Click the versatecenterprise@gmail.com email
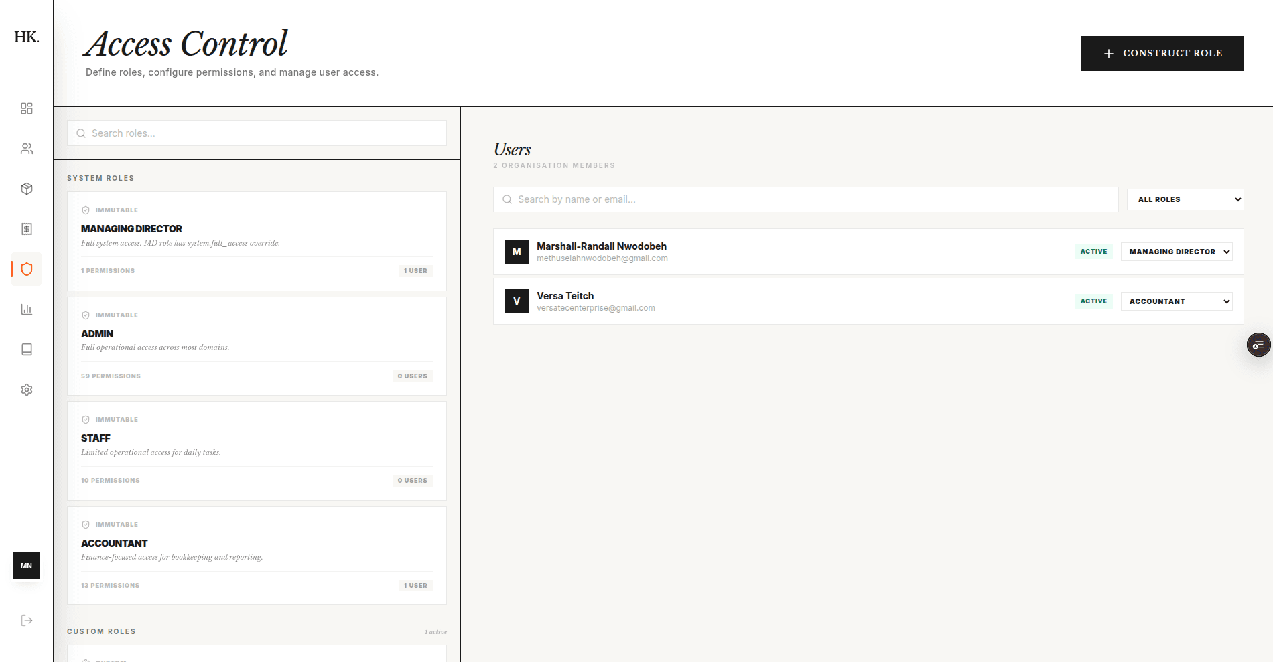 (596, 308)
